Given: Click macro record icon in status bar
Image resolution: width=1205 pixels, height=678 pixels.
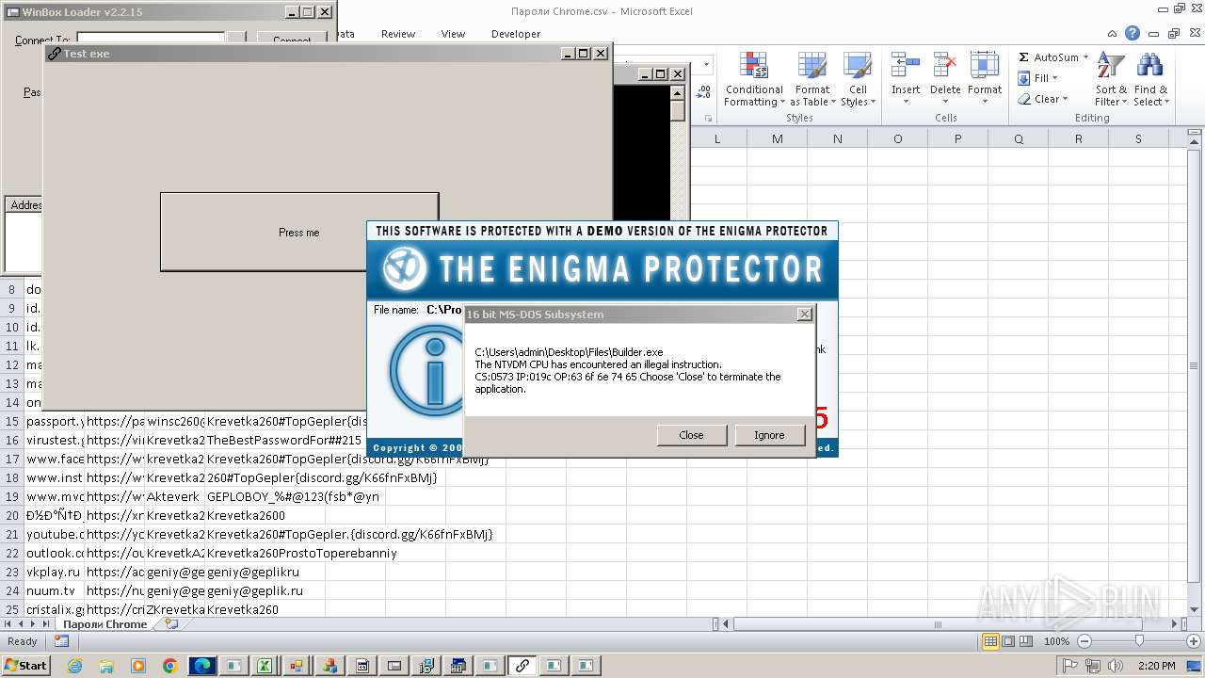Looking at the screenshot, I should point(61,641).
